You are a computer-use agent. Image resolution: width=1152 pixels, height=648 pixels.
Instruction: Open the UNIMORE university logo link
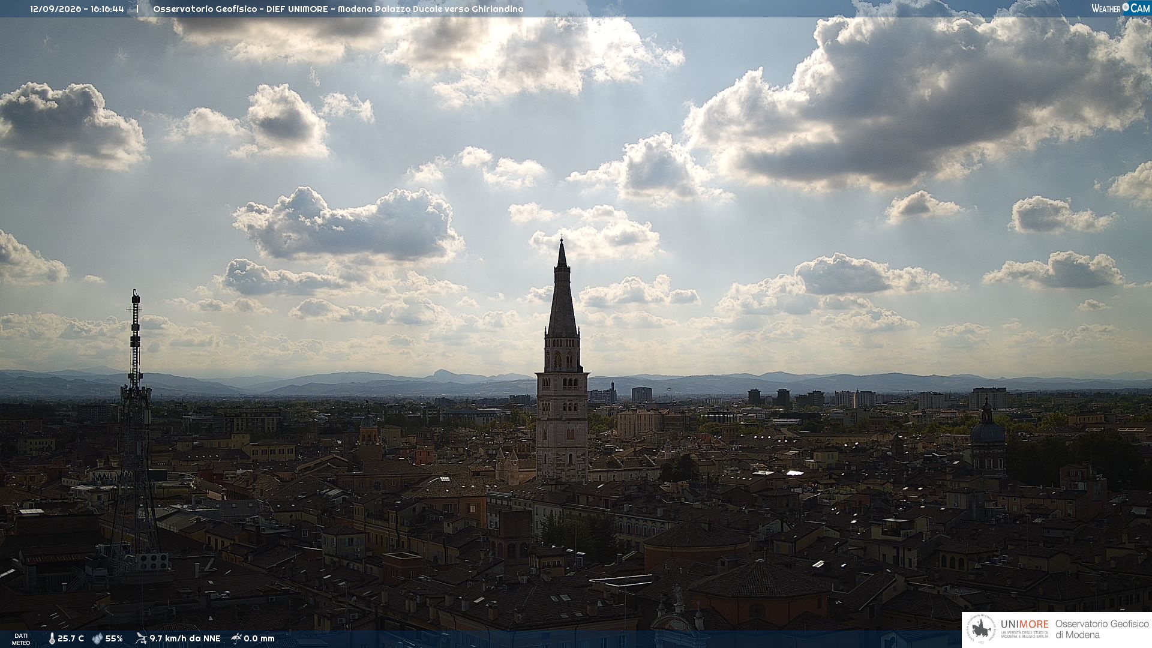(x=1025, y=629)
